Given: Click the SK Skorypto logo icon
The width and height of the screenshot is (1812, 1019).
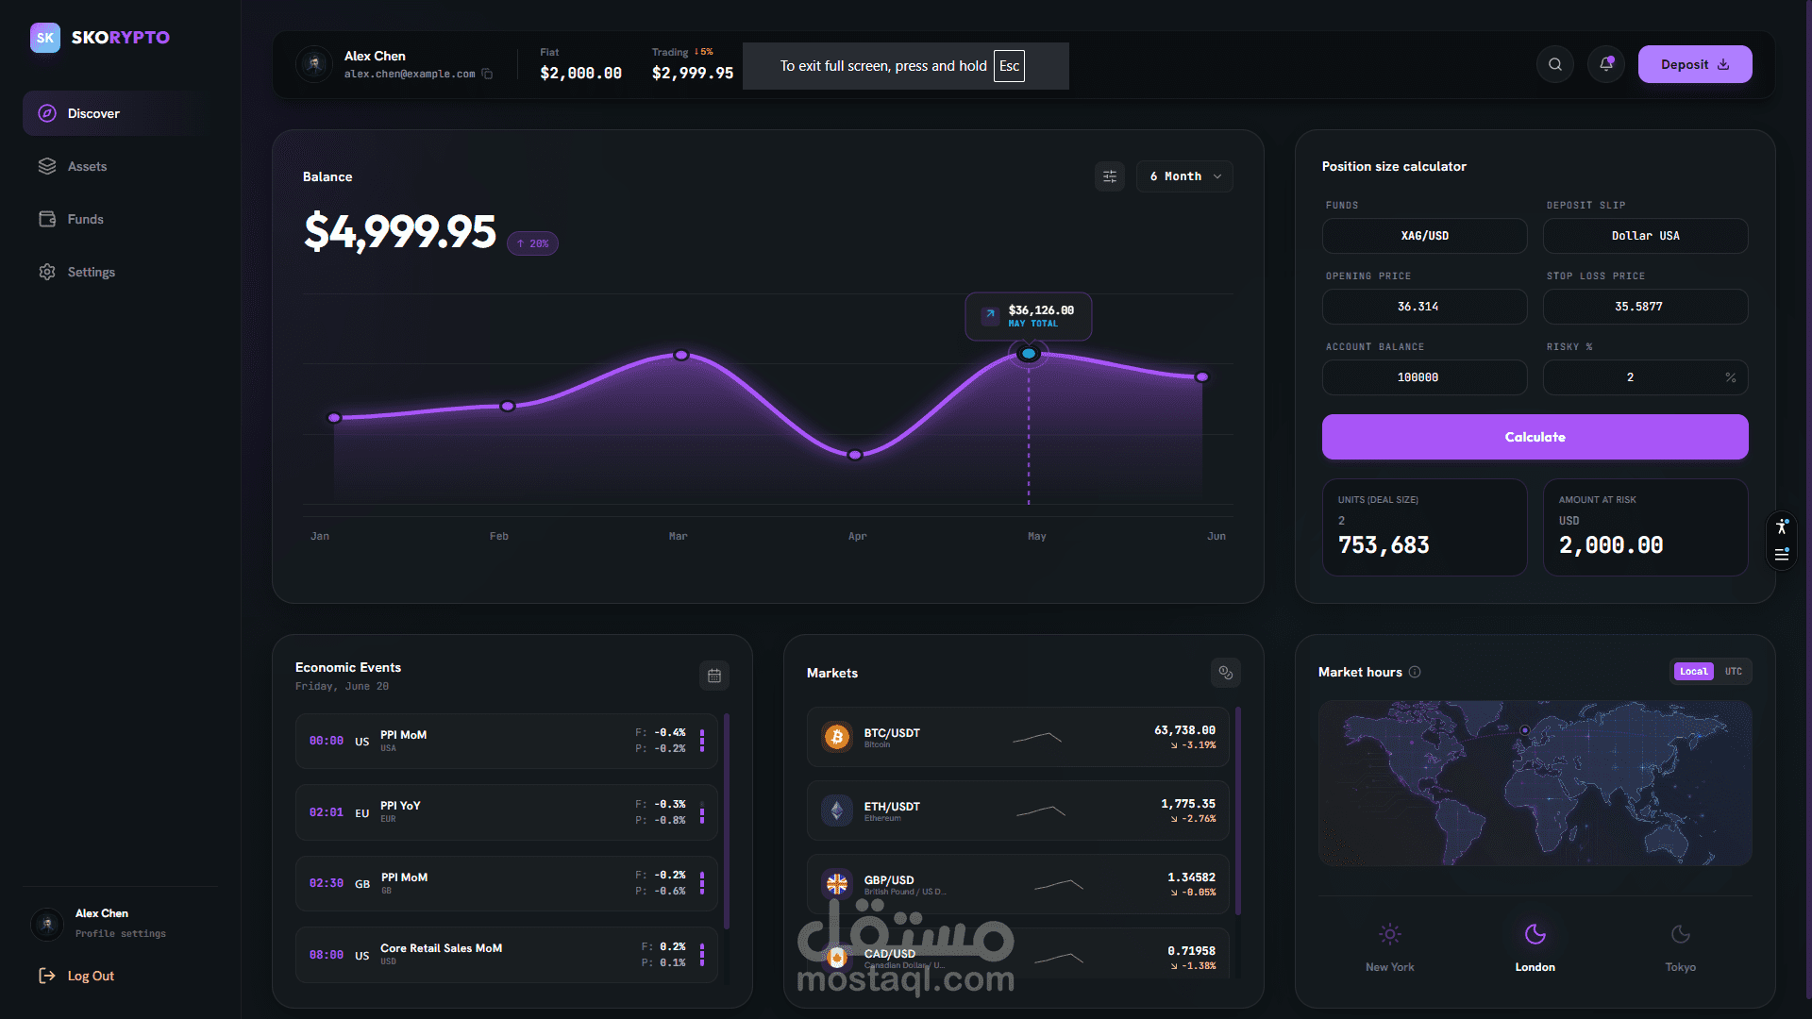Looking at the screenshot, I should [x=45, y=38].
